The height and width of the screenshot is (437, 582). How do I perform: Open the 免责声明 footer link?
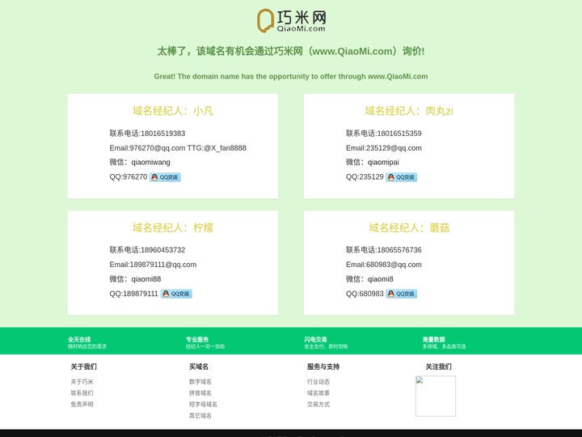[x=82, y=405]
